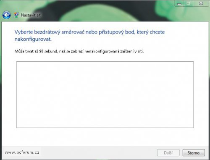Click the words zařízení v síti
This screenshot has height=160, width=210.
coord(132,51)
